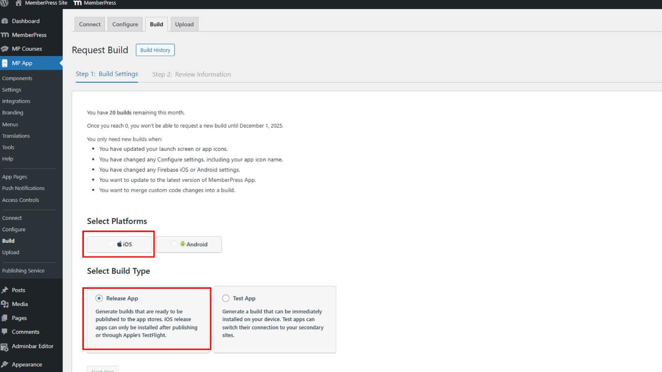The height and width of the screenshot is (372, 662).
Task: Click the WordPress logo icon in admin bar
Action: click(x=4, y=3)
